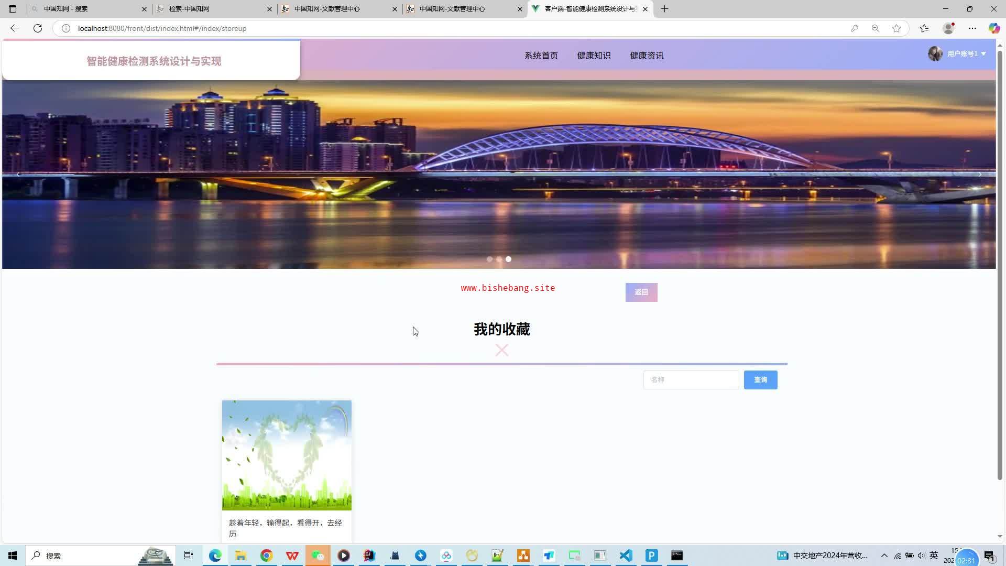The width and height of the screenshot is (1006, 566).
Task: Add page to favorites with the star icon
Action: [896, 28]
